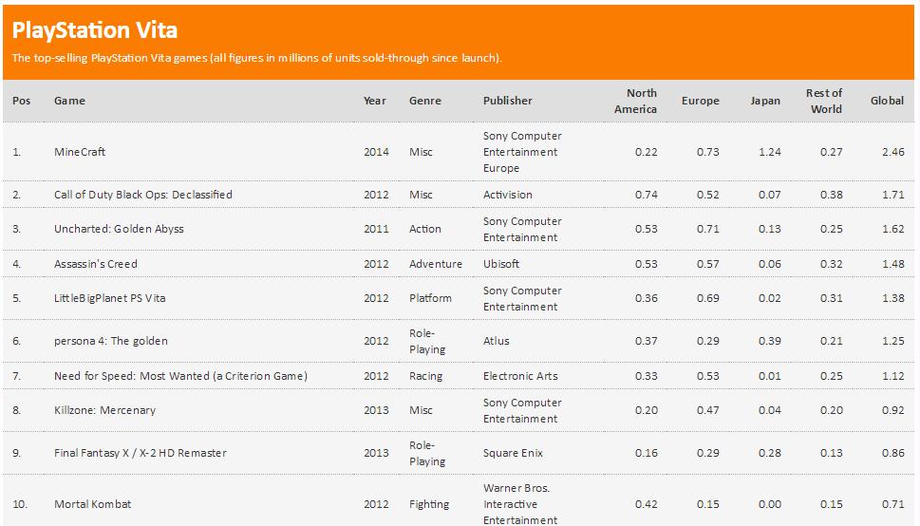
Task: Select the Mortal Kombat title
Action: point(93,504)
